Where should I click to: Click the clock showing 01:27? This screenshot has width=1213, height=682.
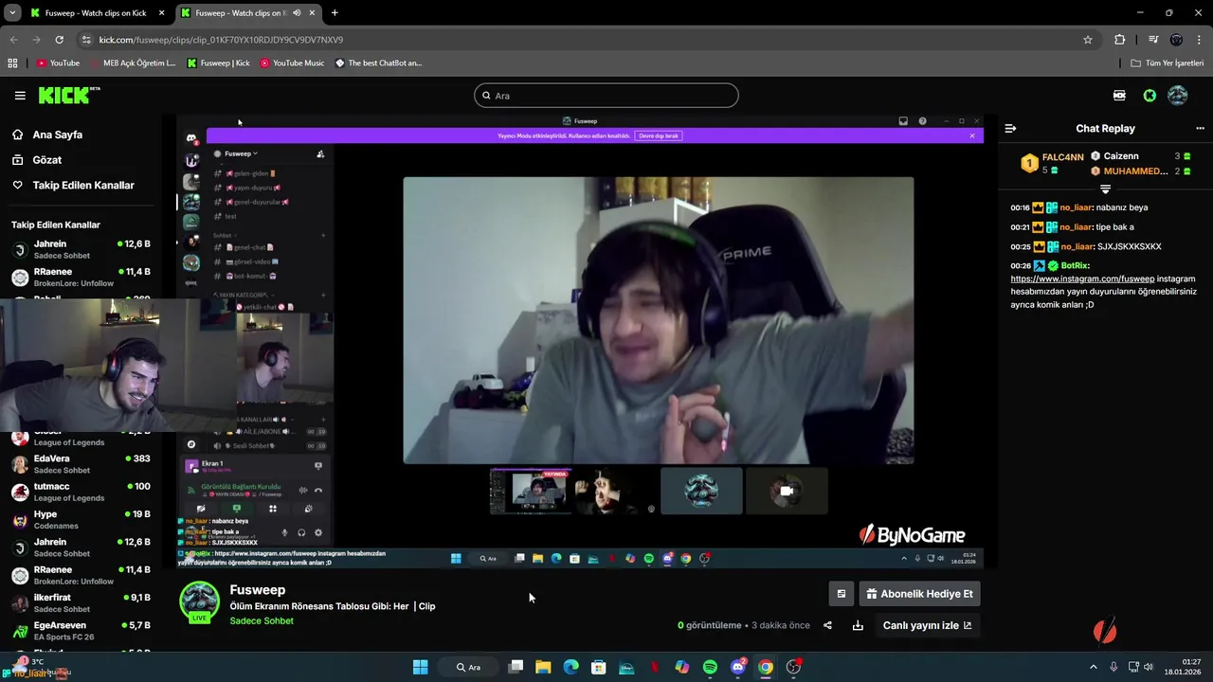tap(1191, 661)
